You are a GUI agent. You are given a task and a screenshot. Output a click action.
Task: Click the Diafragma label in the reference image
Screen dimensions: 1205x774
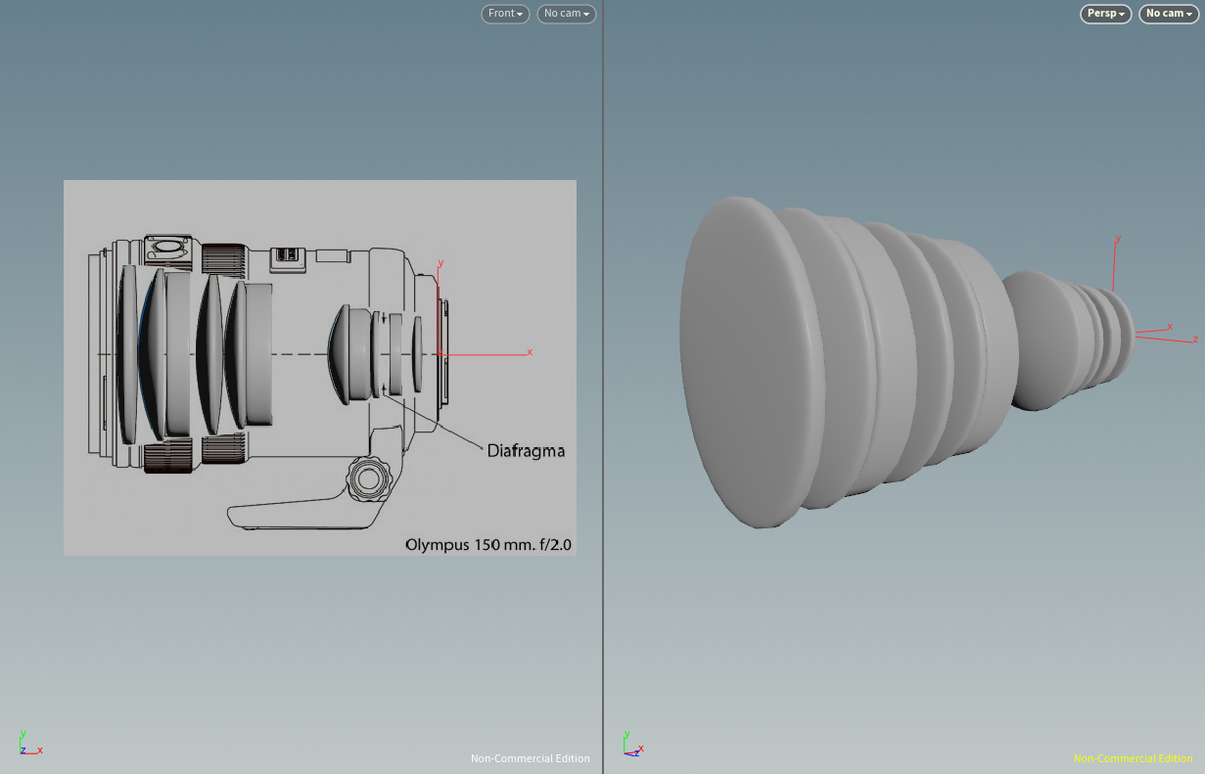(526, 451)
